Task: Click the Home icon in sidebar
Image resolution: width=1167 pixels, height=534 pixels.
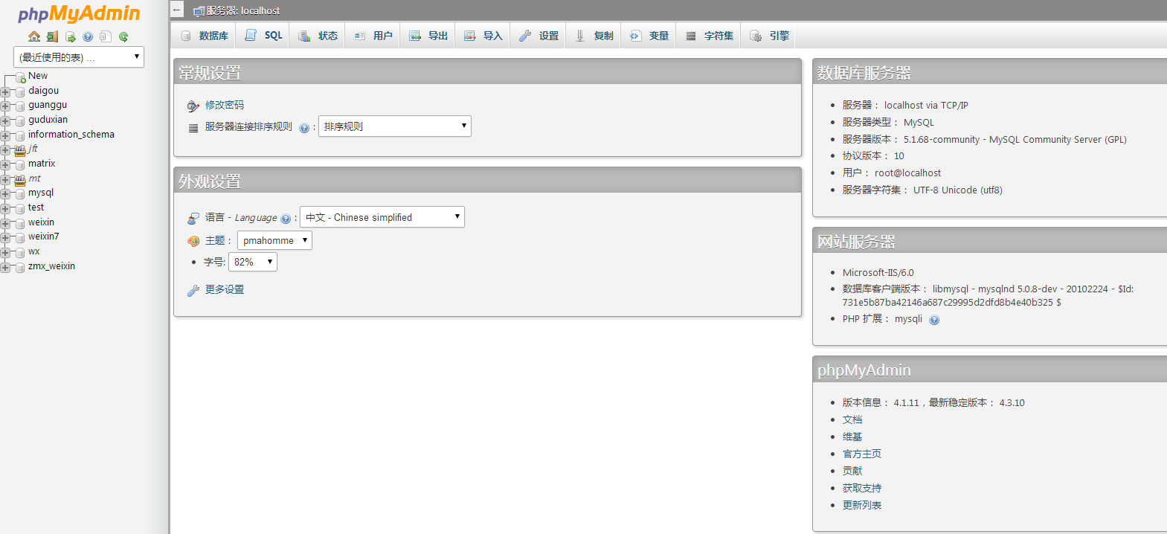Action: pyautogui.click(x=34, y=36)
